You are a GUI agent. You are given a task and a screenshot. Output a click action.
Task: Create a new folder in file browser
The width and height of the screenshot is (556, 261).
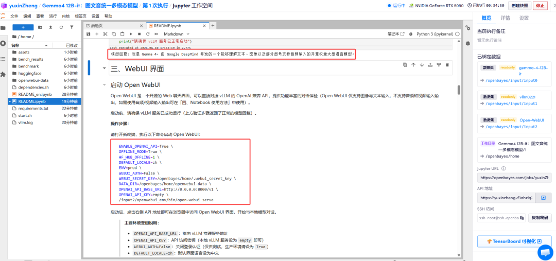(40, 27)
